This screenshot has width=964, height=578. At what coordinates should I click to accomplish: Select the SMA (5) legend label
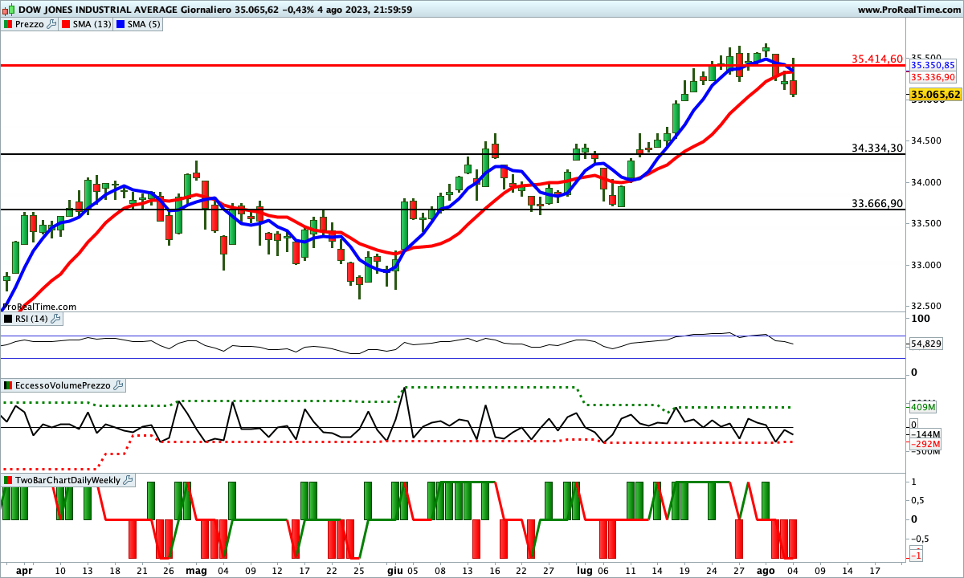pos(145,24)
